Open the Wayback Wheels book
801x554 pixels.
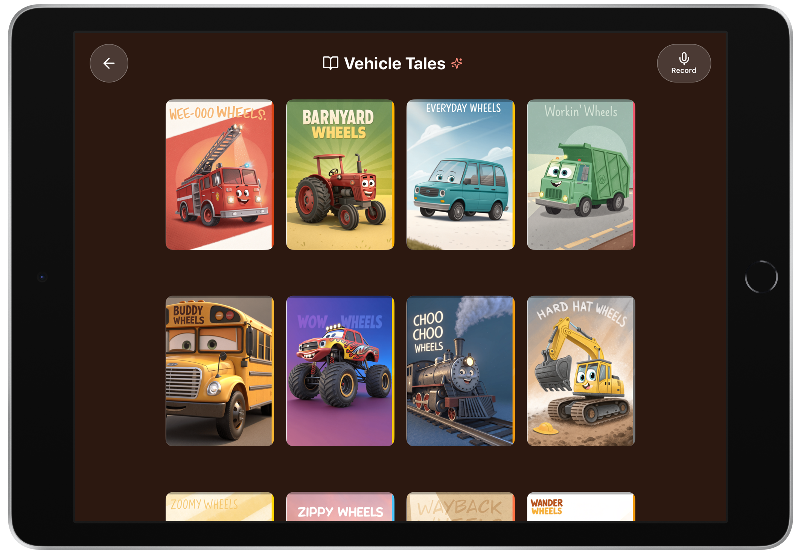click(460, 507)
